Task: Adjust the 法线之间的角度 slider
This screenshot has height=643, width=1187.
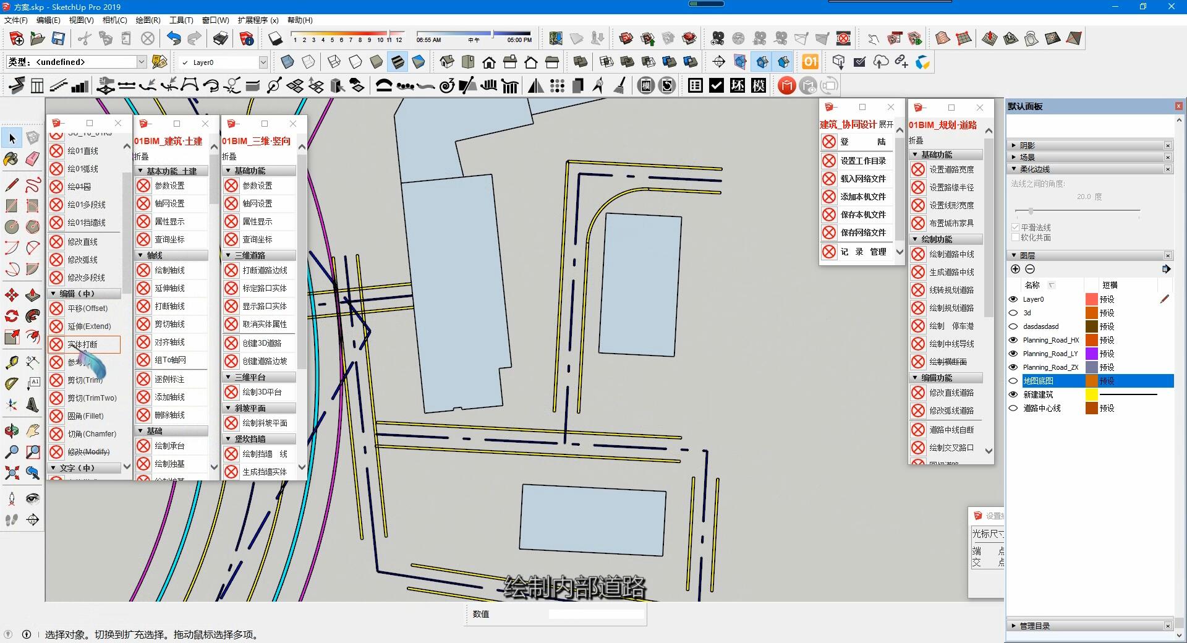Action: click(x=1031, y=211)
